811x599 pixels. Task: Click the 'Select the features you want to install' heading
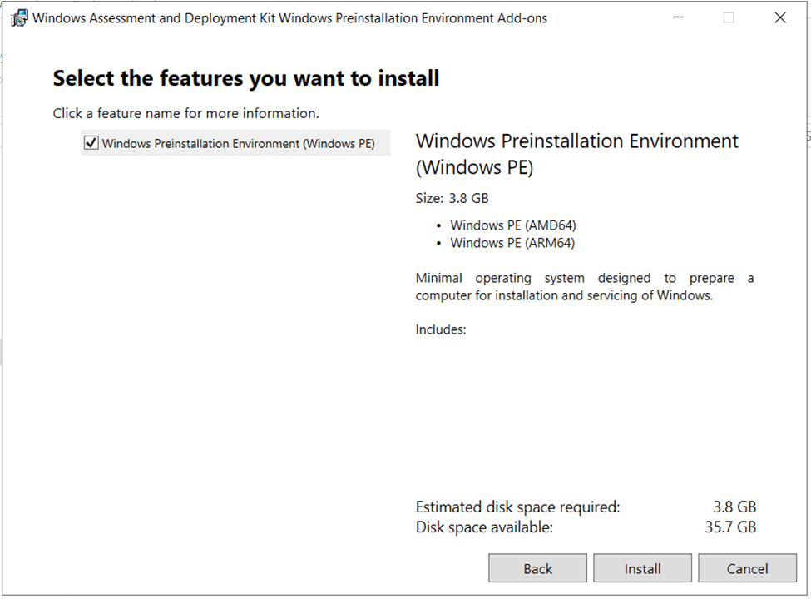(246, 79)
